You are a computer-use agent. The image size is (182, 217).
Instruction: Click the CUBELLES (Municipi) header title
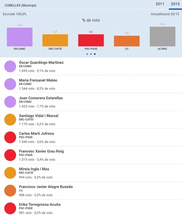[x=20, y=5]
